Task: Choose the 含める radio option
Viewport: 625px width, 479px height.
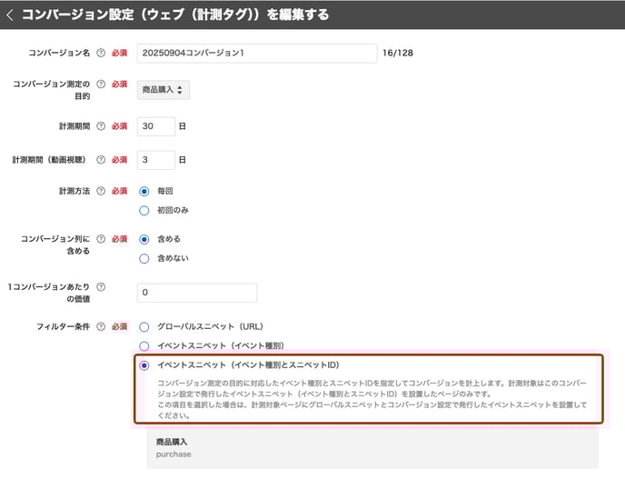Action: (x=144, y=239)
